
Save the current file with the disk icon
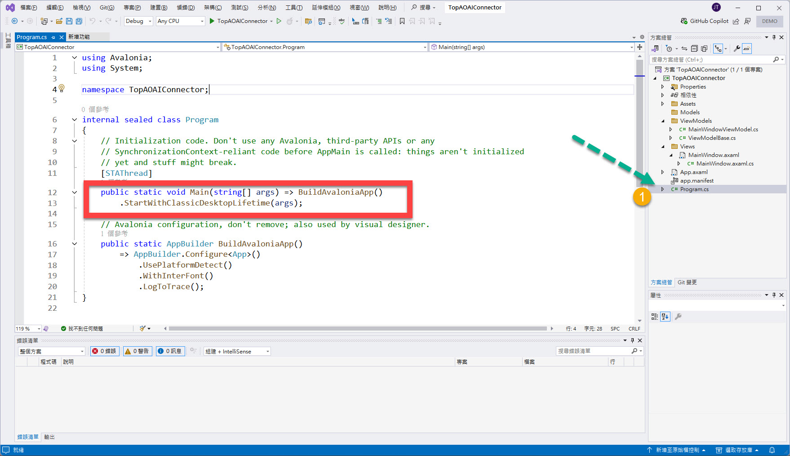pyautogui.click(x=69, y=21)
